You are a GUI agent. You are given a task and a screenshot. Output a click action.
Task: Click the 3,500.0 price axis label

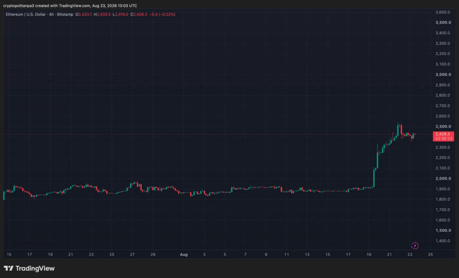click(443, 22)
